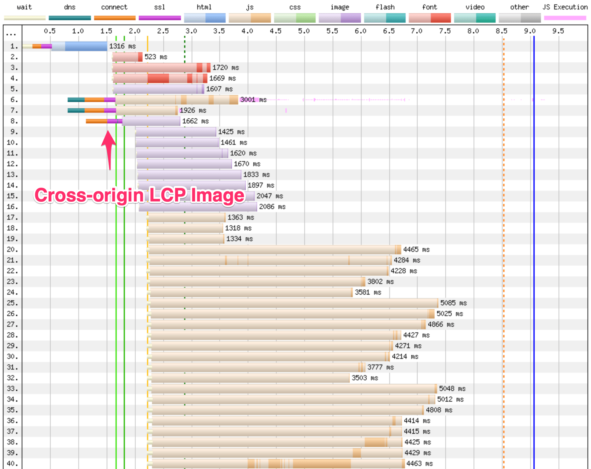Click the '4463 ms' duration label
Viewport: 591px width, 469px height.
[419, 464]
